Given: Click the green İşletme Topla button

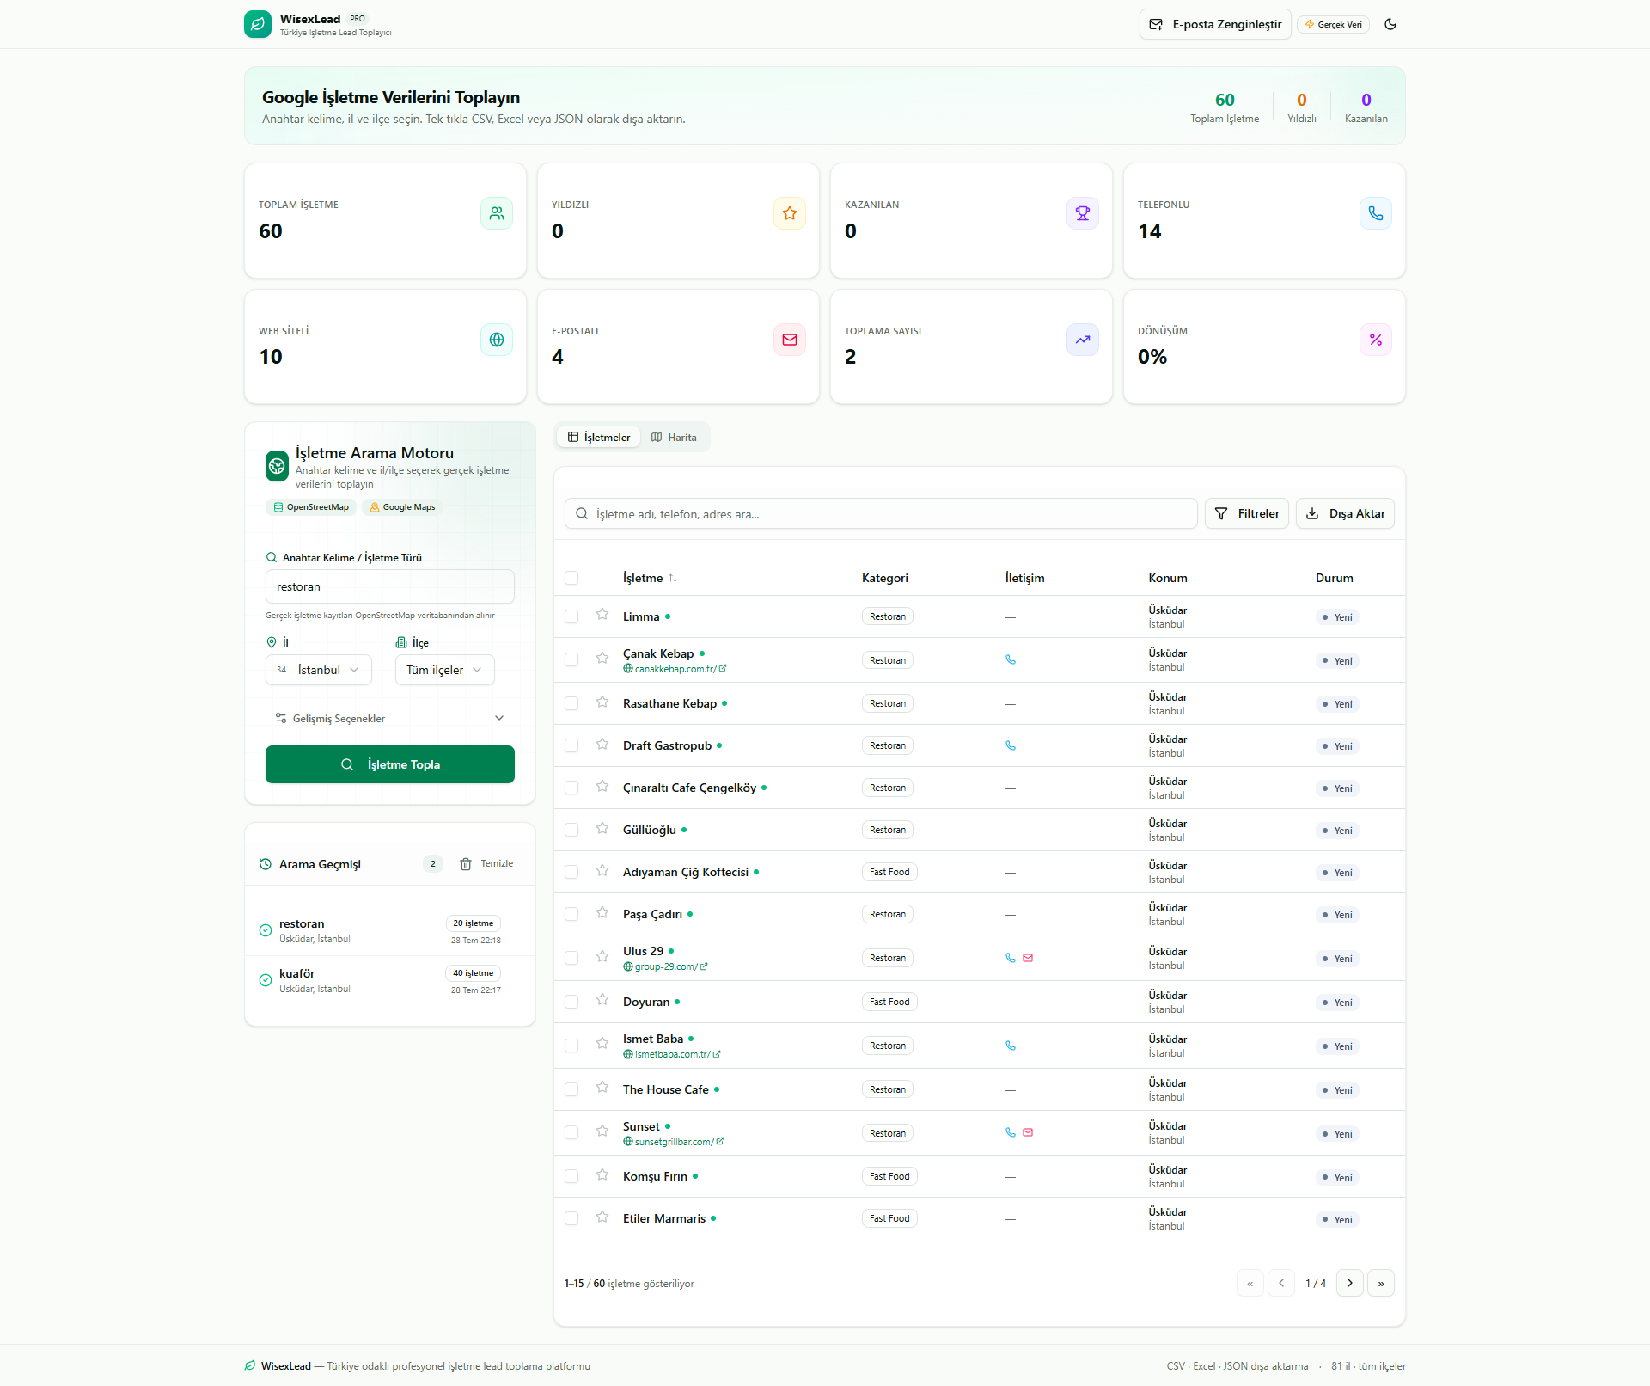Looking at the screenshot, I should point(390,764).
